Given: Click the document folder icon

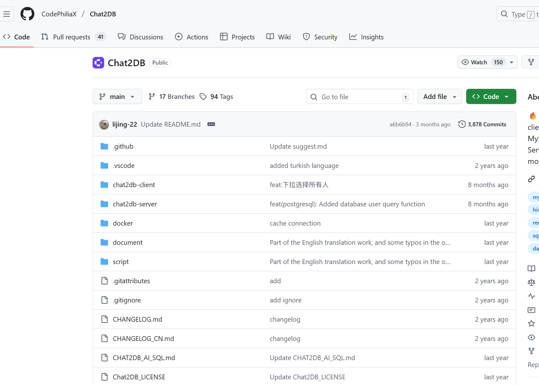Looking at the screenshot, I should pyautogui.click(x=104, y=242).
